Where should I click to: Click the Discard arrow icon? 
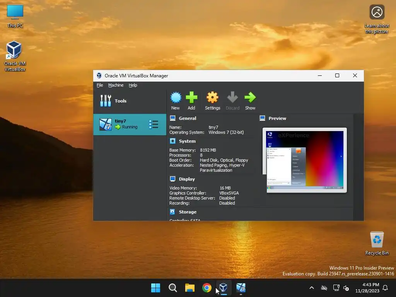click(232, 97)
